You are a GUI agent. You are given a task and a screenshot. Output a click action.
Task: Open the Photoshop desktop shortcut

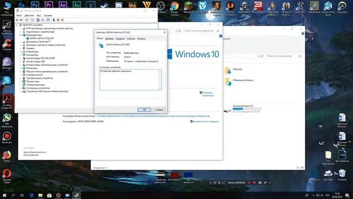tap(35, 5)
